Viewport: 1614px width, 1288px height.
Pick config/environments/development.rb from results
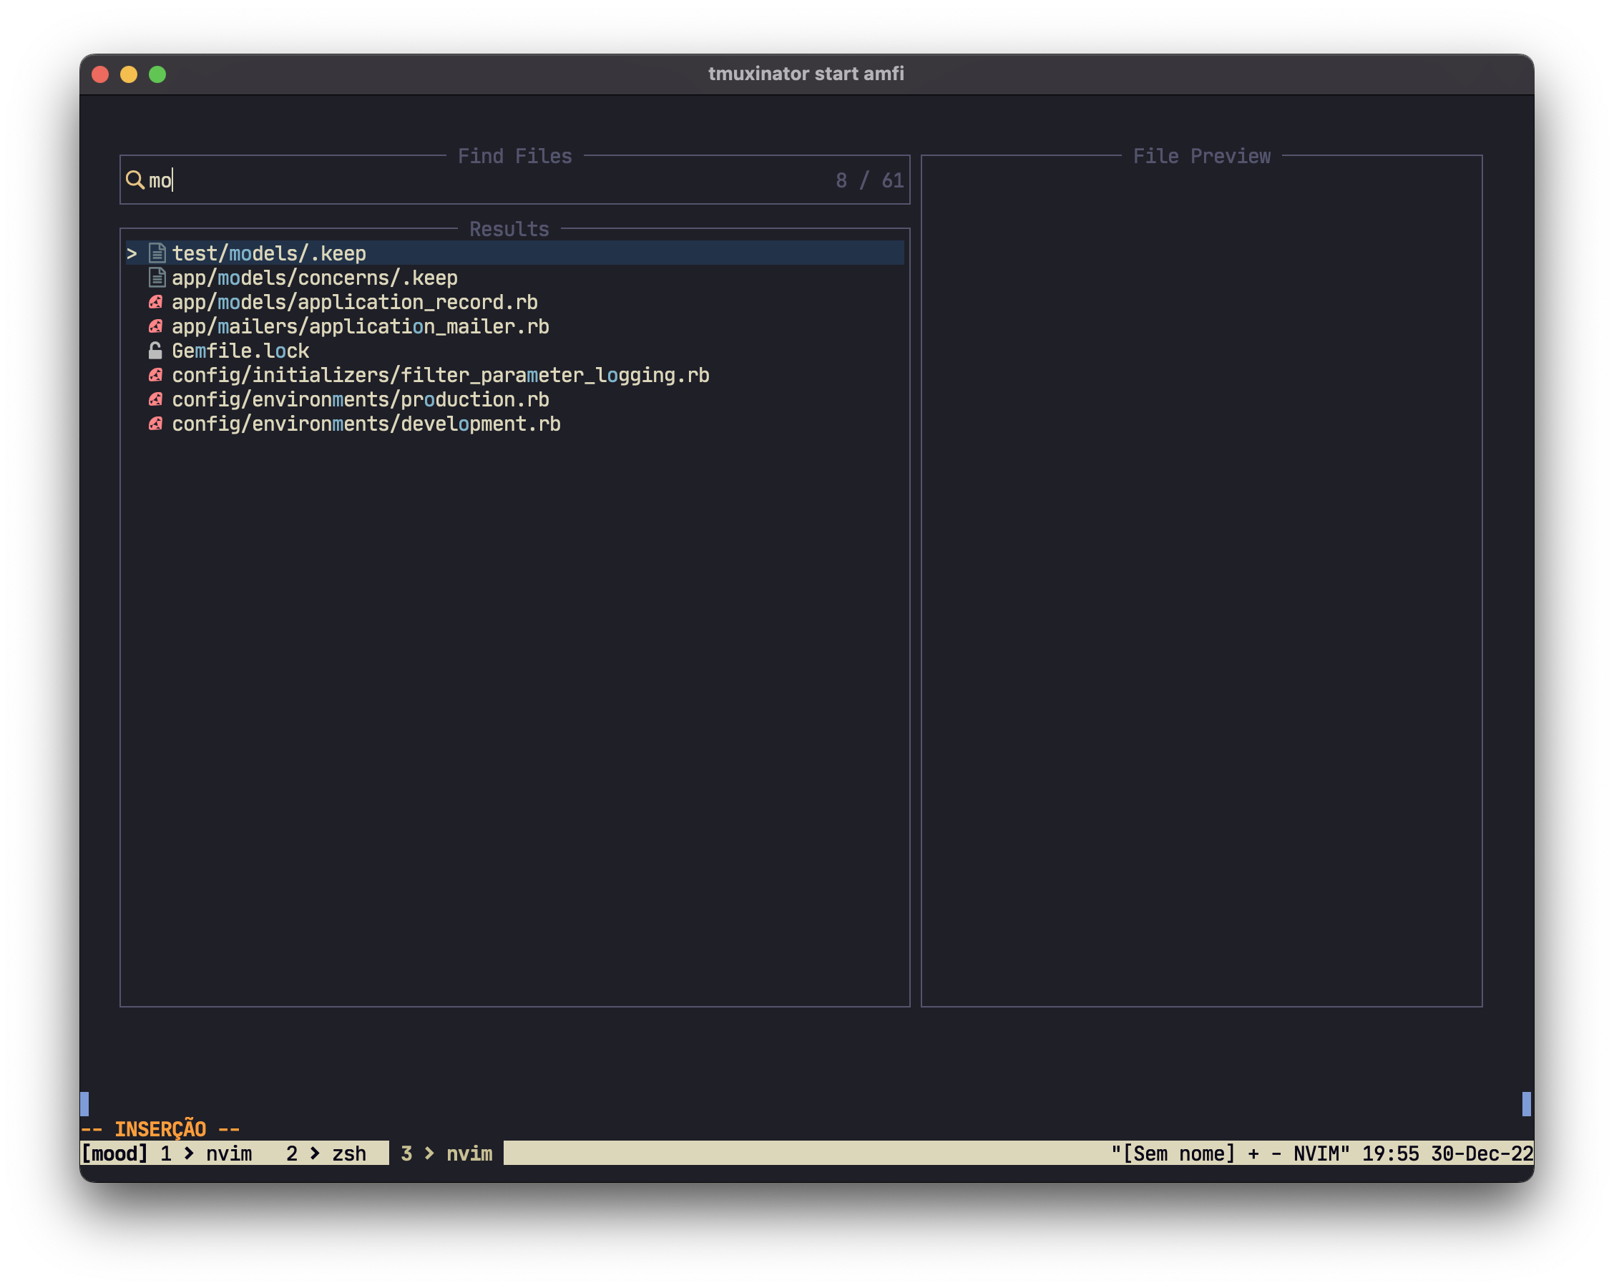point(366,424)
